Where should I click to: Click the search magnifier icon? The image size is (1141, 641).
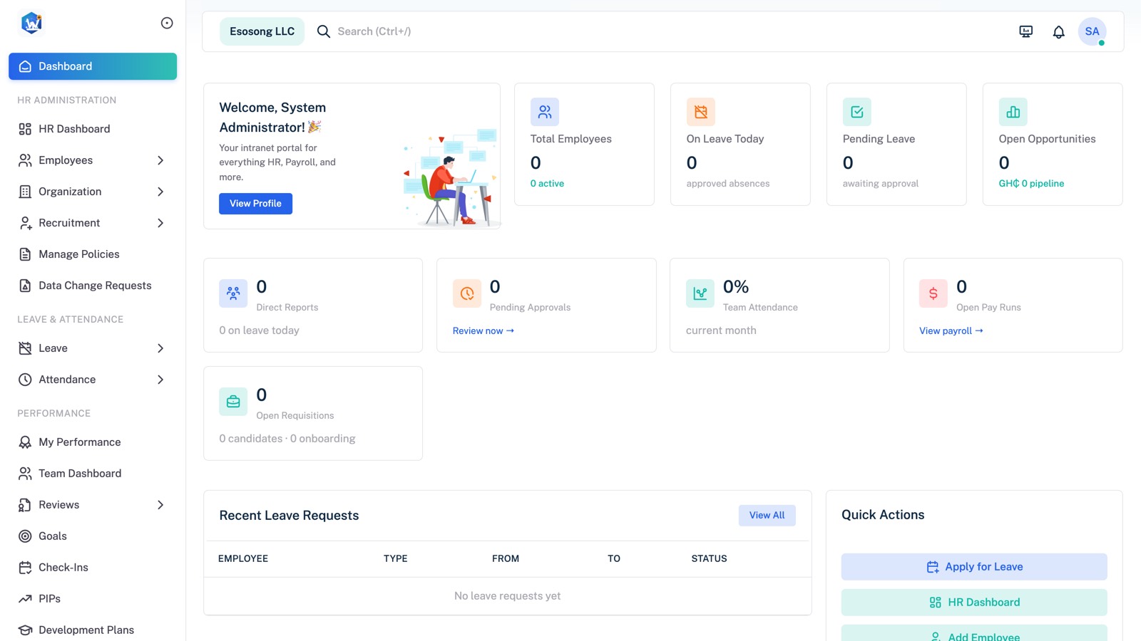click(323, 31)
